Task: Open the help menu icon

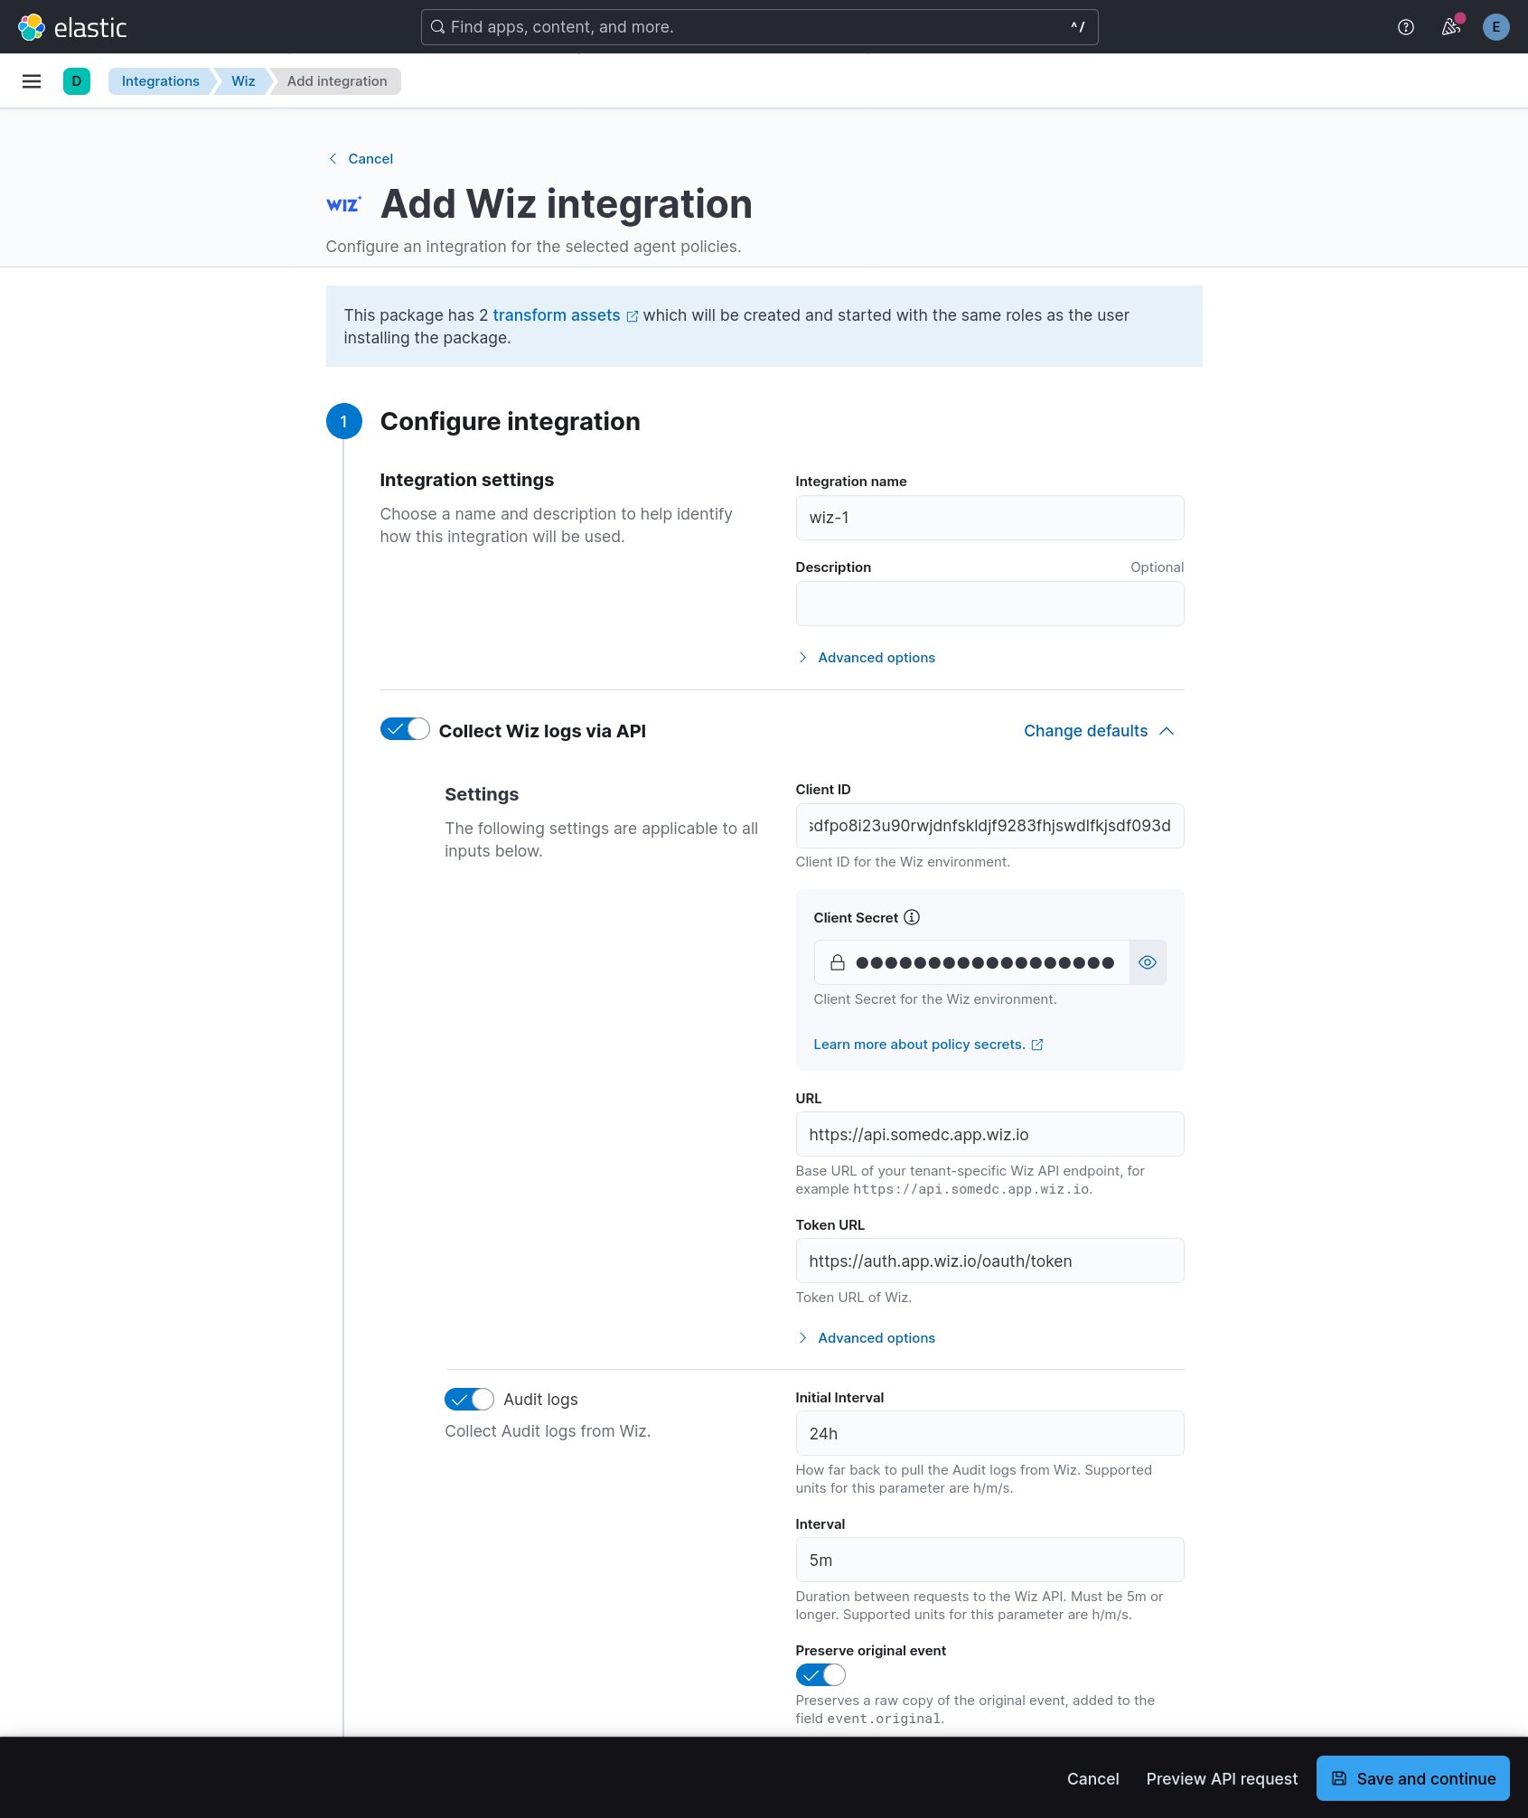Action: pos(1406,27)
